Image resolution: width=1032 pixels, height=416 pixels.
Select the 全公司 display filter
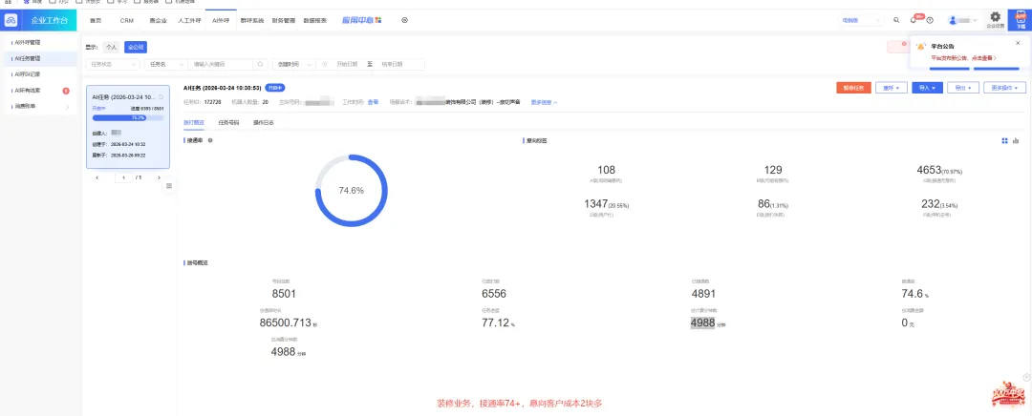click(x=137, y=48)
